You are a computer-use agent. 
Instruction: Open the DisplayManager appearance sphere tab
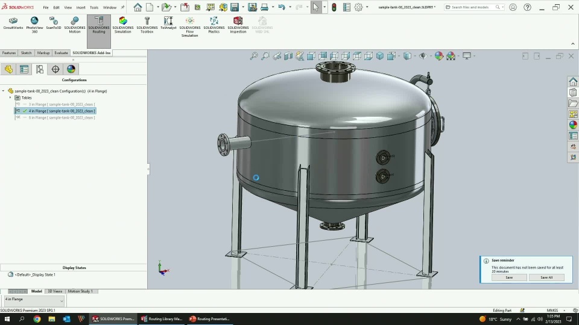click(x=71, y=69)
